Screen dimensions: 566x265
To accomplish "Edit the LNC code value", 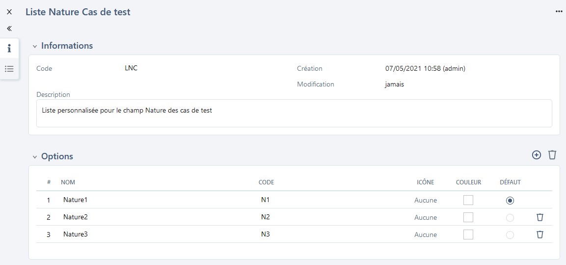I will pyautogui.click(x=131, y=68).
